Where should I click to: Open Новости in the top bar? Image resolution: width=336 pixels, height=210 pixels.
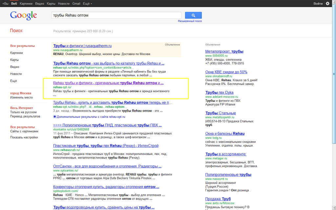(64, 4)
